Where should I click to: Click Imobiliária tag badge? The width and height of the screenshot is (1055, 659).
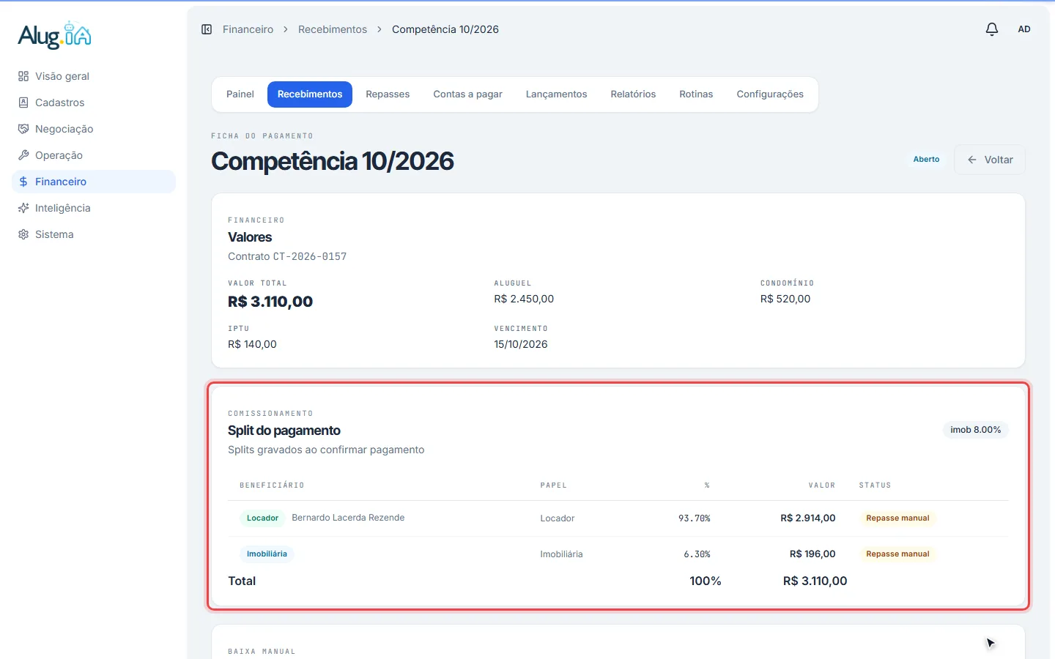click(267, 554)
